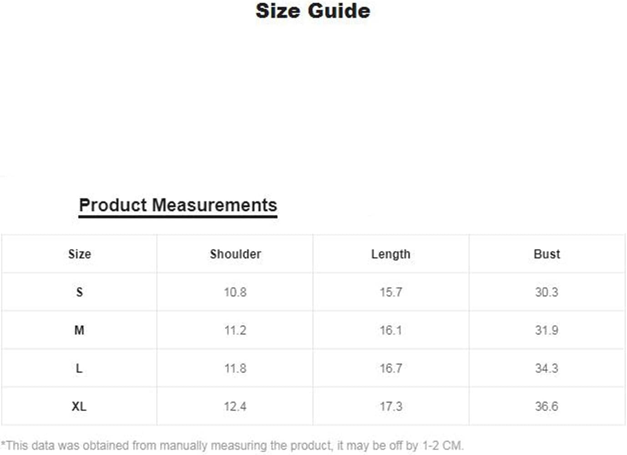
Task: Click the 17.3 length value
Action: tap(391, 406)
